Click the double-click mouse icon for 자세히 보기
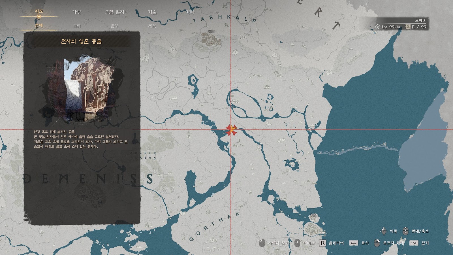 pos(262,243)
